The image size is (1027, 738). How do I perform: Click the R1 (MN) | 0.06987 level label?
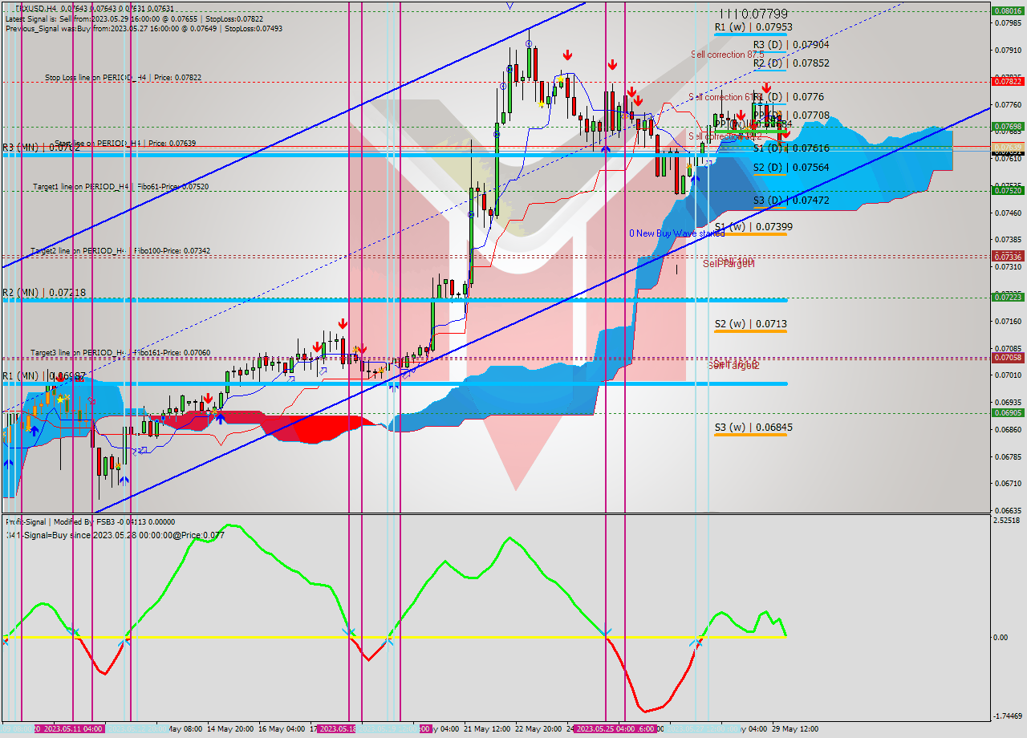[44, 376]
